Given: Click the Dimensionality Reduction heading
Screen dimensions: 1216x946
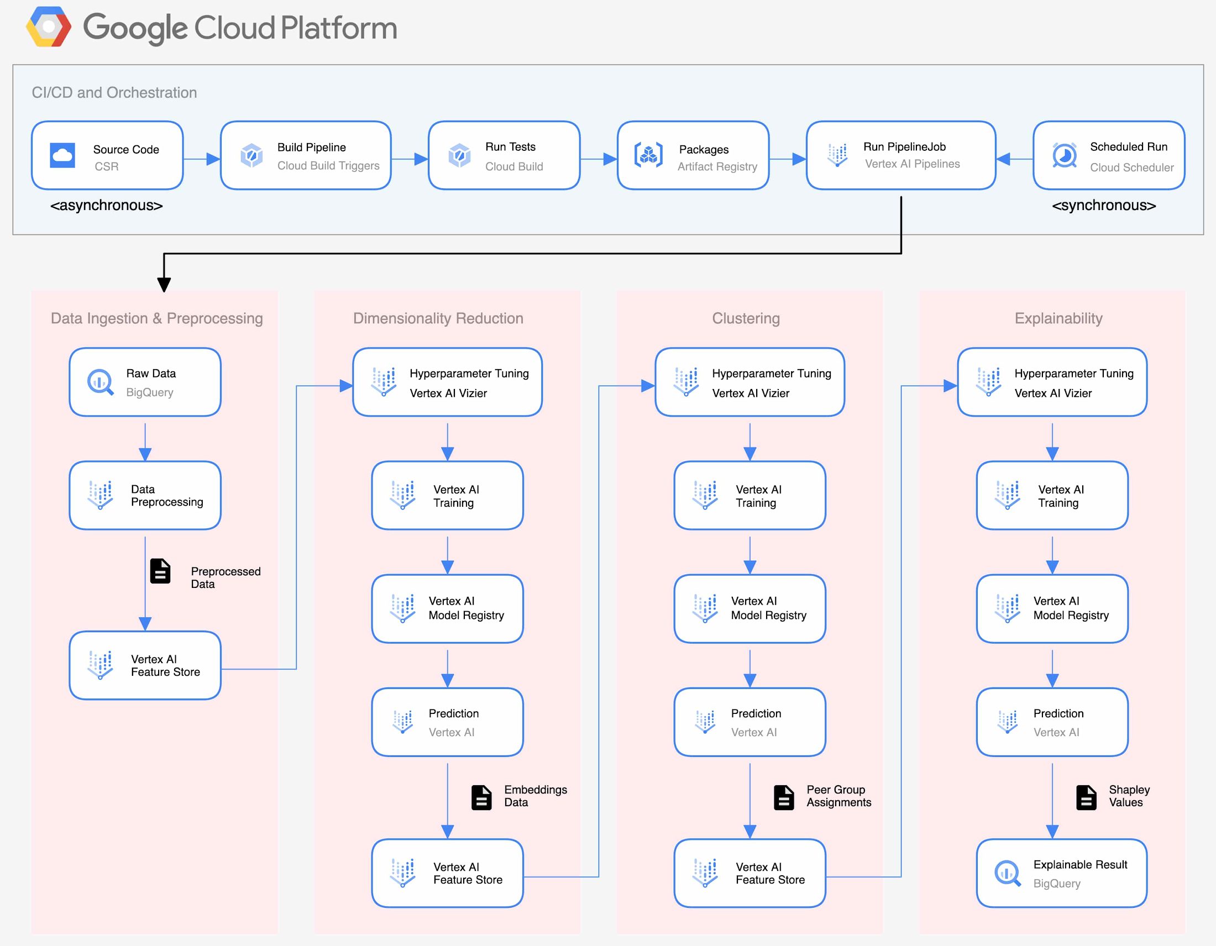Looking at the screenshot, I should [438, 318].
